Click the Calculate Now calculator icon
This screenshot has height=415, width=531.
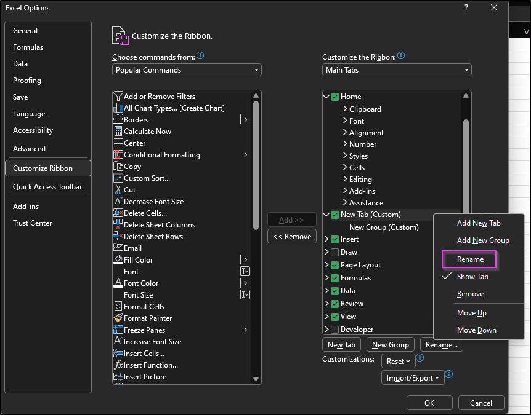pyautogui.click(x=118, y=131)
